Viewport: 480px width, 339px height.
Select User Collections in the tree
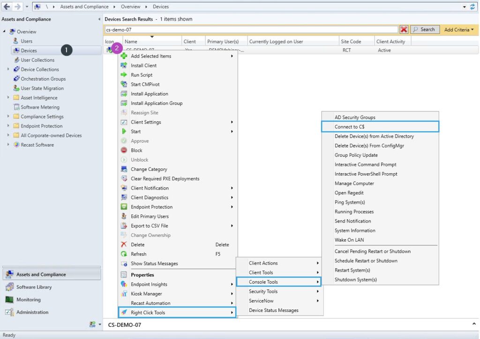point(37,60)
